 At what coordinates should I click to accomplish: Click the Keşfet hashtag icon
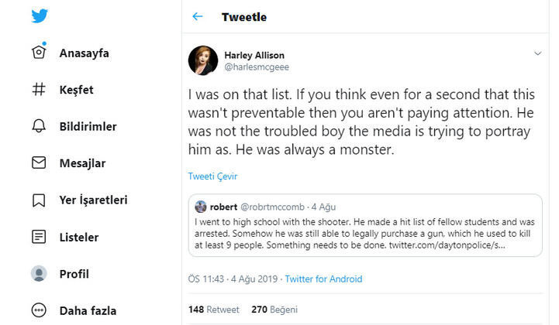point(39,90)
